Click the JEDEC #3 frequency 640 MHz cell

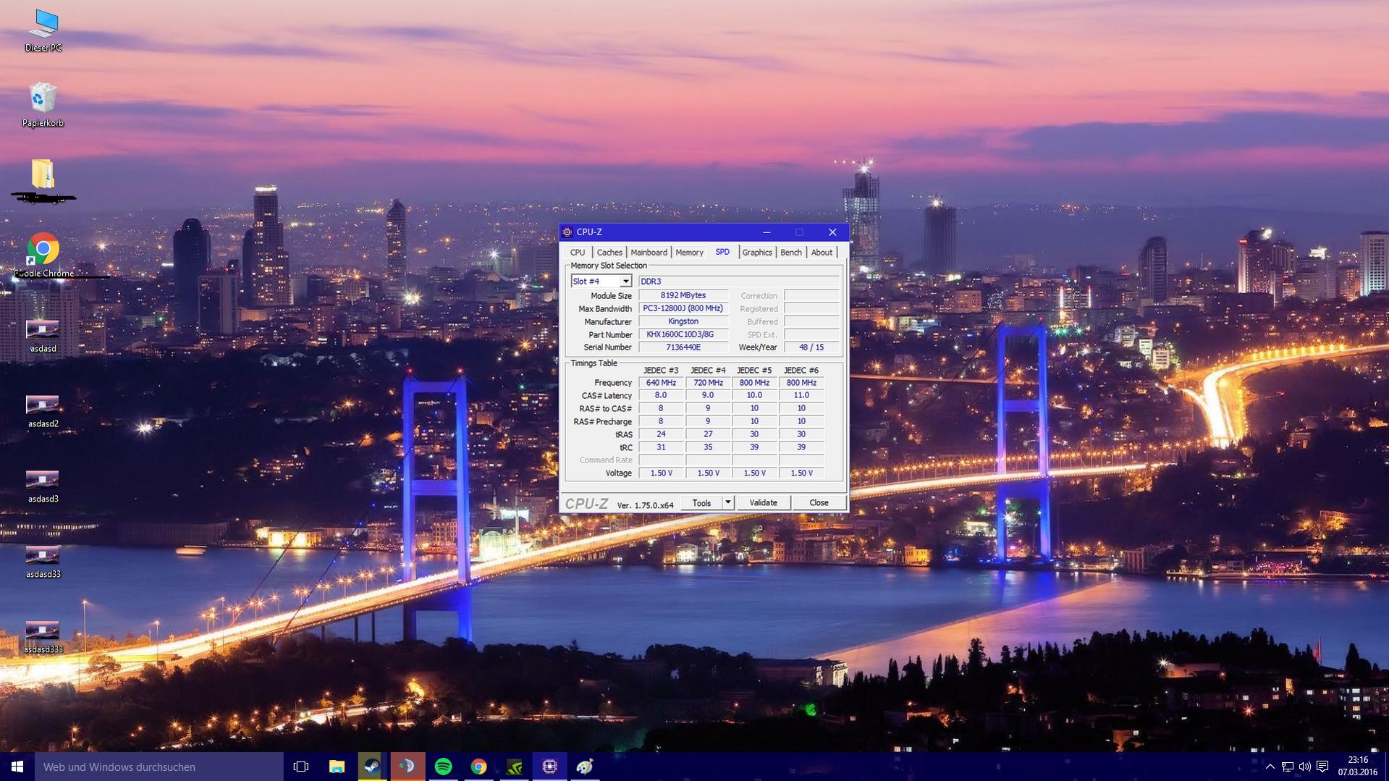pyautogui.click(x=661, y=383)
